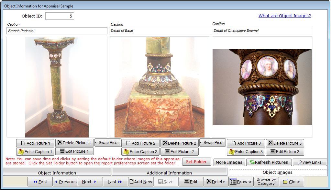331x190 pixels.
Task: Click Edit record button in navigation bar
Action: pos(191,182)
